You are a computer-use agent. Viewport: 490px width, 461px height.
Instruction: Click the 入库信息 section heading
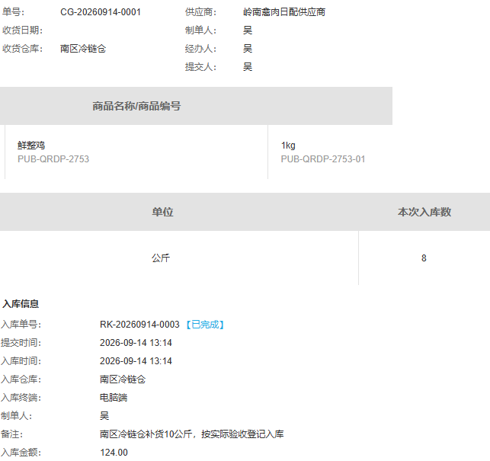point(21,304)
